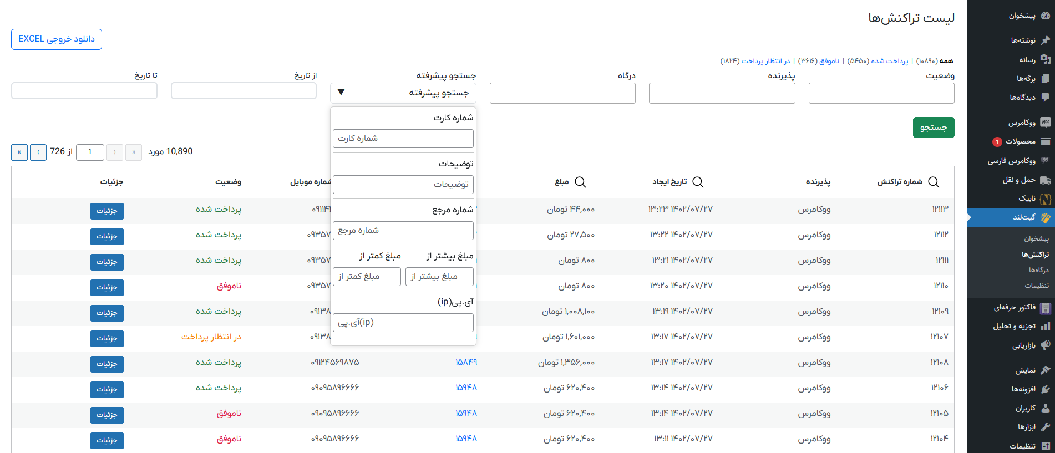The image size is (1055, 453).
Task: Click the شماره مرجع input field
Action: 403,231
